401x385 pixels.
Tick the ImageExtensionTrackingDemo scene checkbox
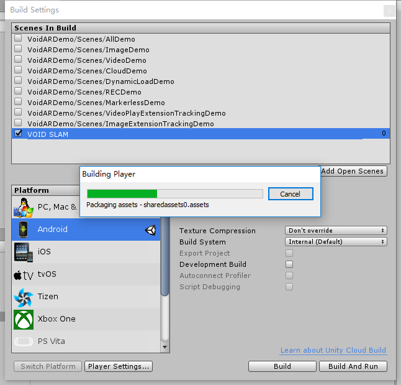18,123
